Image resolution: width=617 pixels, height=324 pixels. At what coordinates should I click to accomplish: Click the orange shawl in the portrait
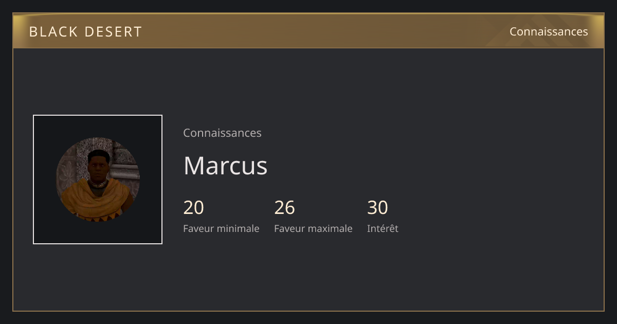tap(97, 203)
